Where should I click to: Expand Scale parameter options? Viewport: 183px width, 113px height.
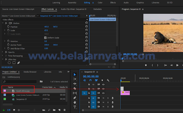coord(5,30)
